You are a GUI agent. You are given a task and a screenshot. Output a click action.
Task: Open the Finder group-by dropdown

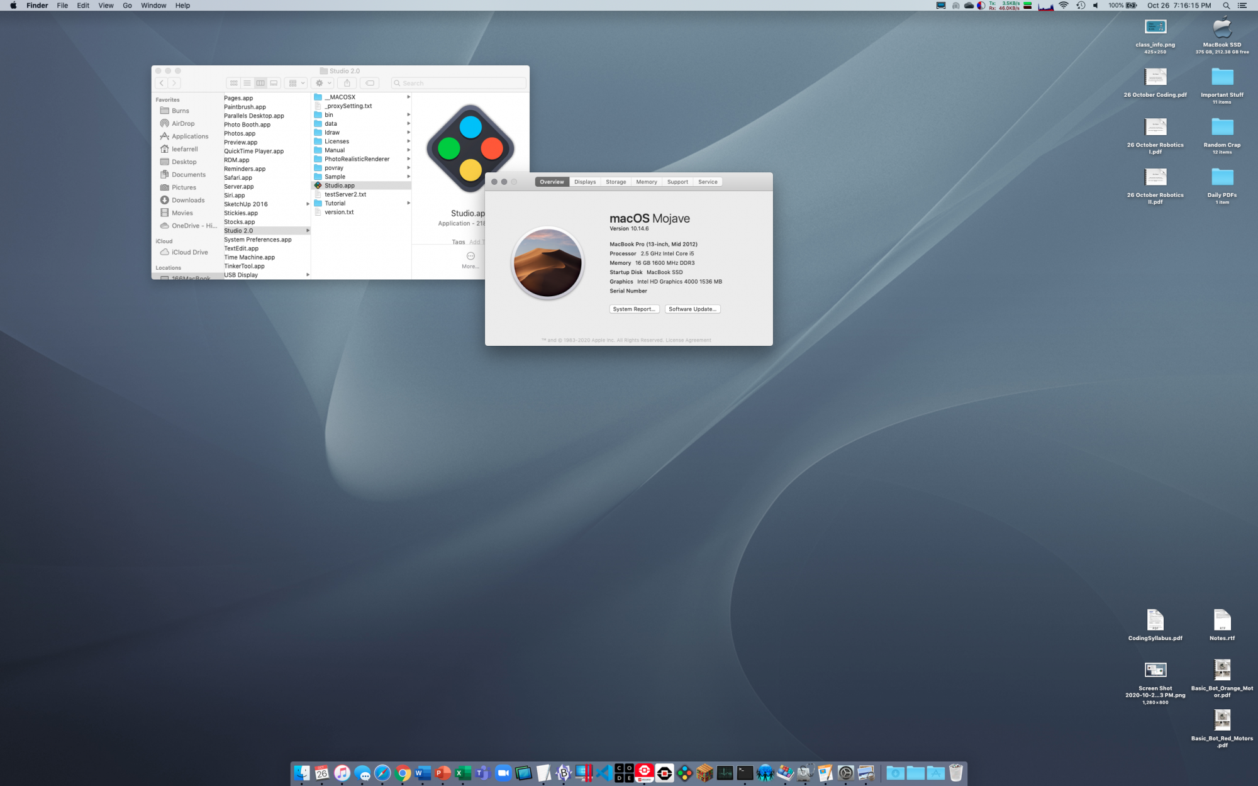tap(296, 83)
